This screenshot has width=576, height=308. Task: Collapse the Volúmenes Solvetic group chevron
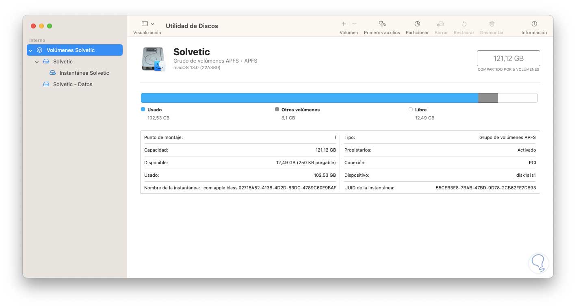30,50
